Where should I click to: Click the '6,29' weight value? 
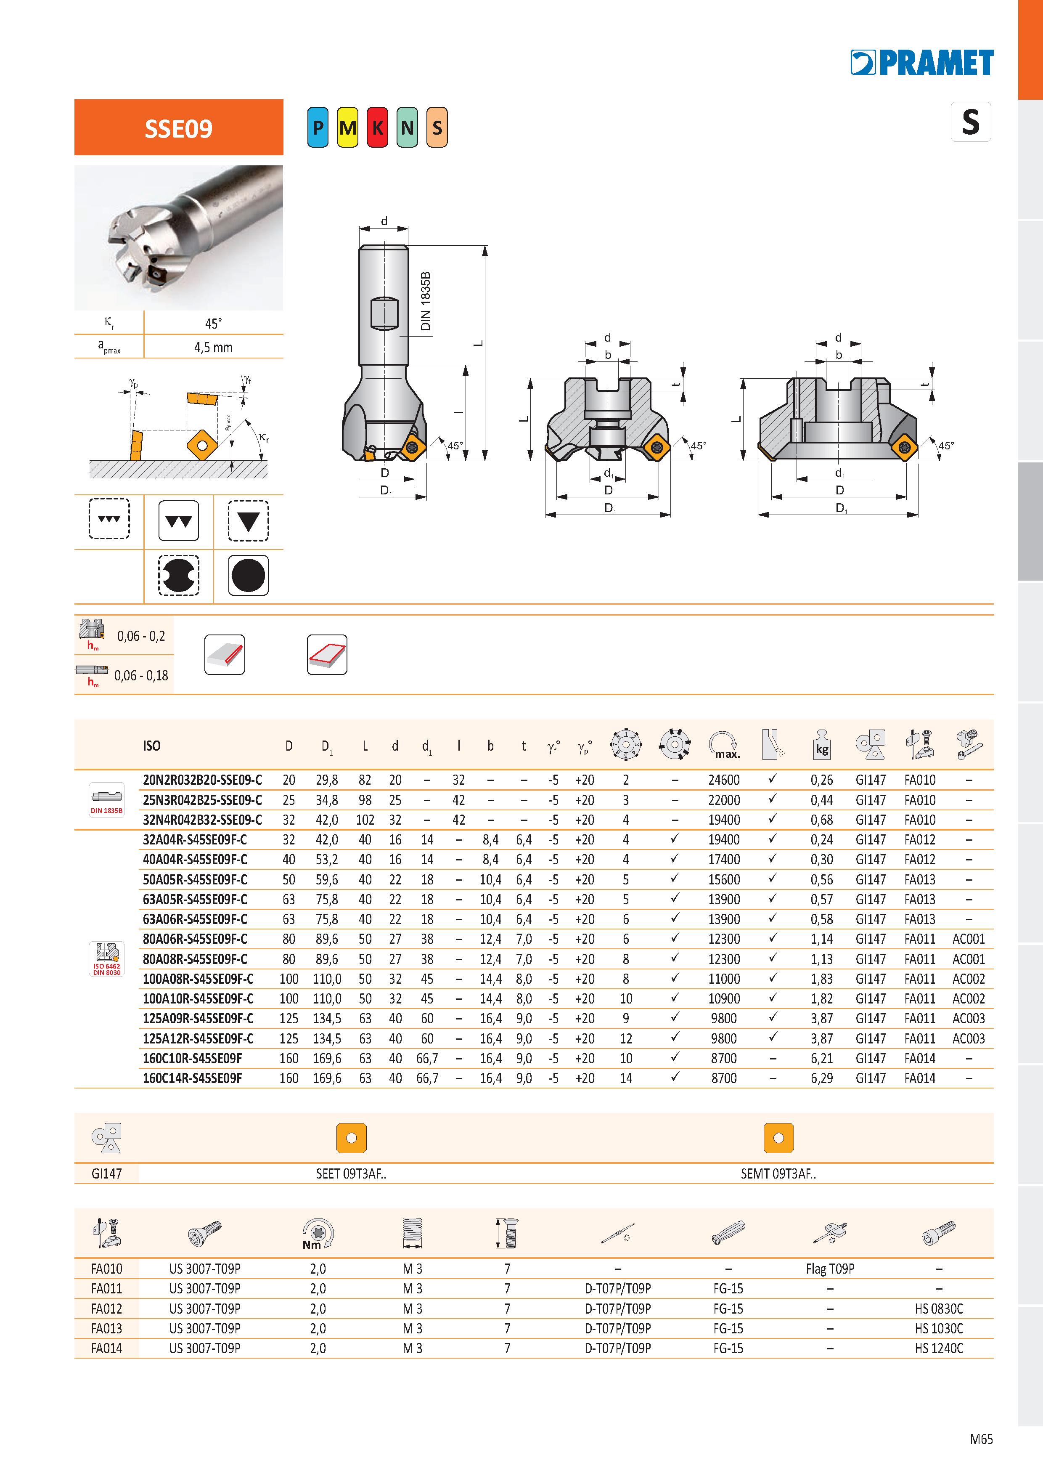click(822, 1078)
